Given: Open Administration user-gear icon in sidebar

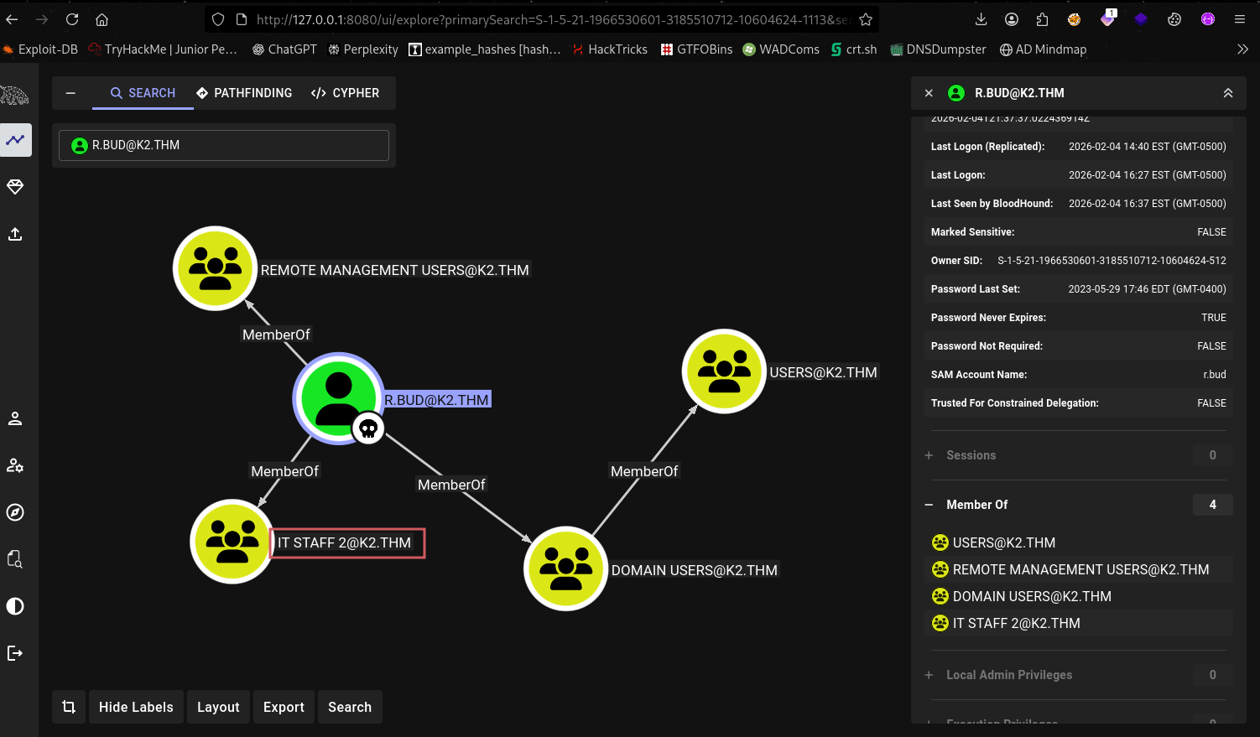Looking at the screenshot, I should [x=15, y=465].
